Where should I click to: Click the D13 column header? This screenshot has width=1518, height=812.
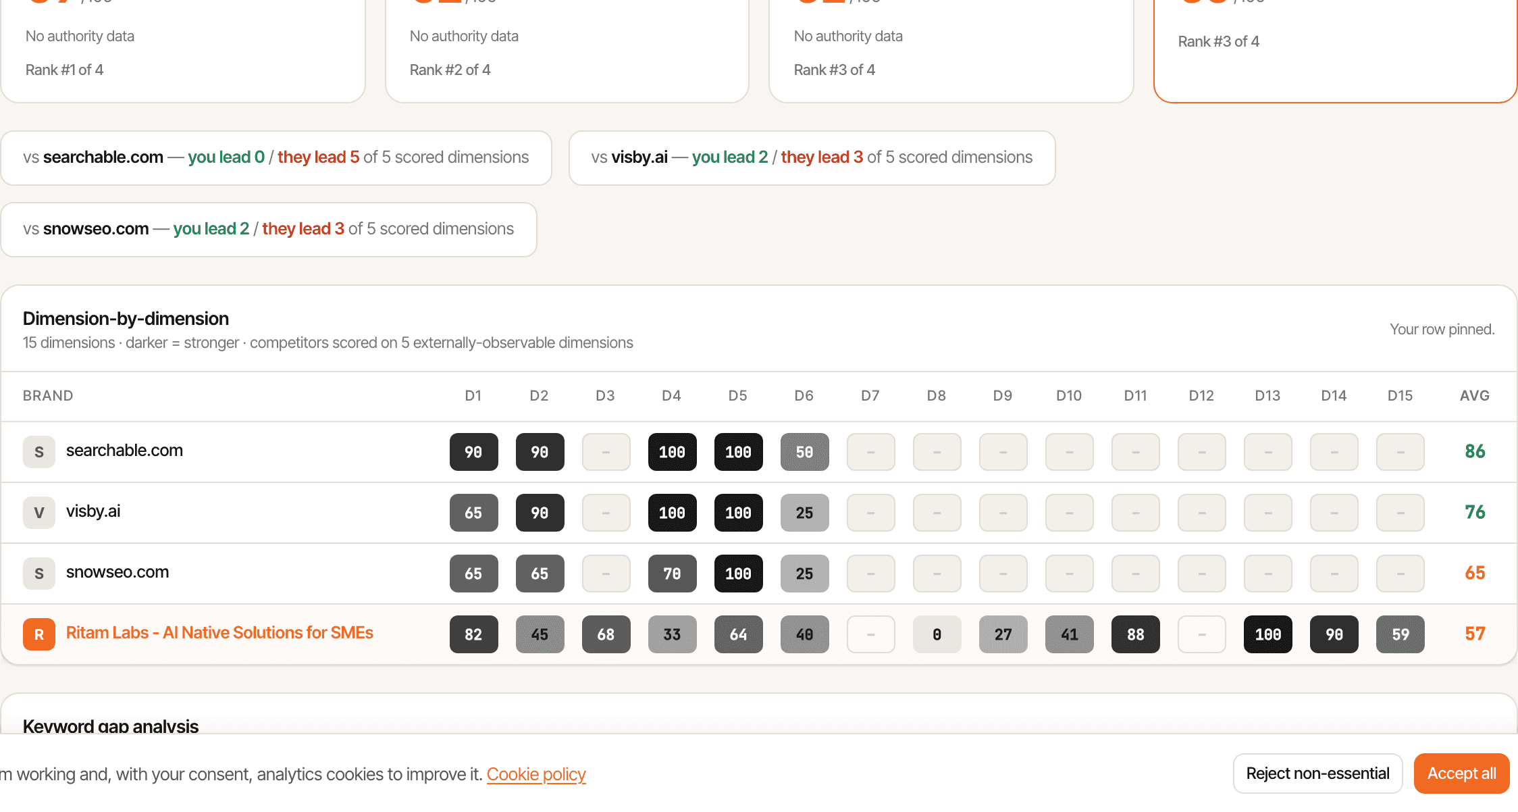(x=1268, y=396)
